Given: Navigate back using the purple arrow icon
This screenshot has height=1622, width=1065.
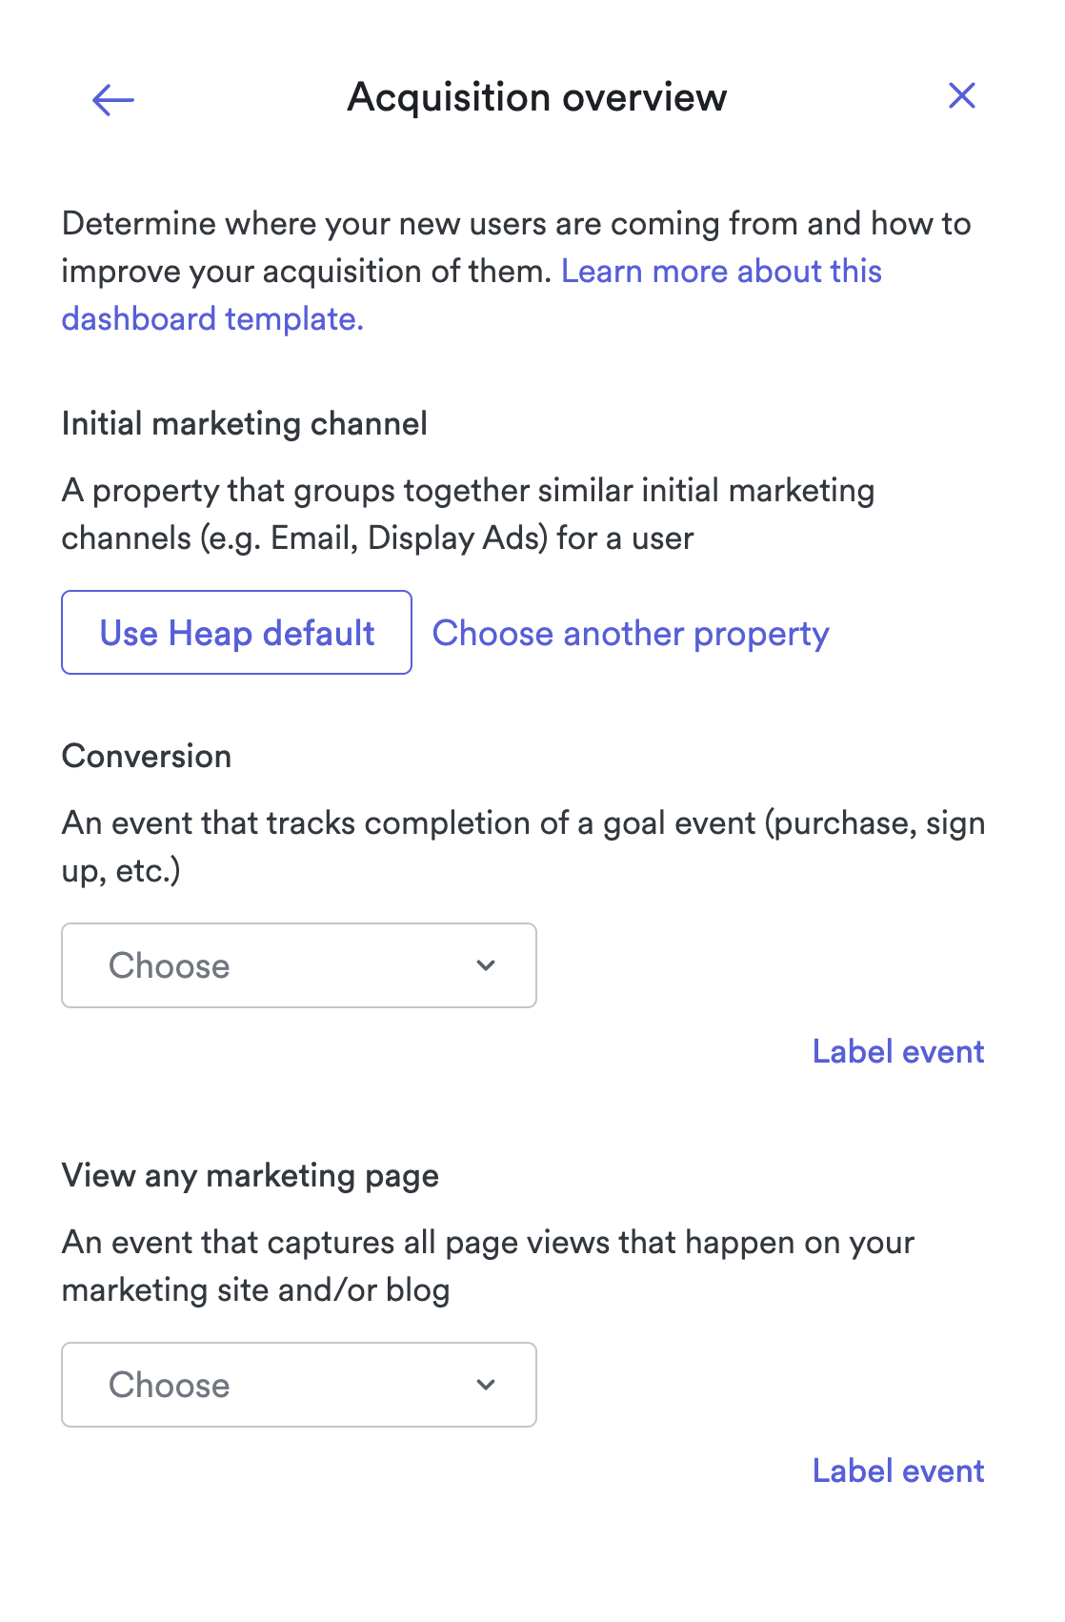Looking at the screenshot, I should [112, 98].
